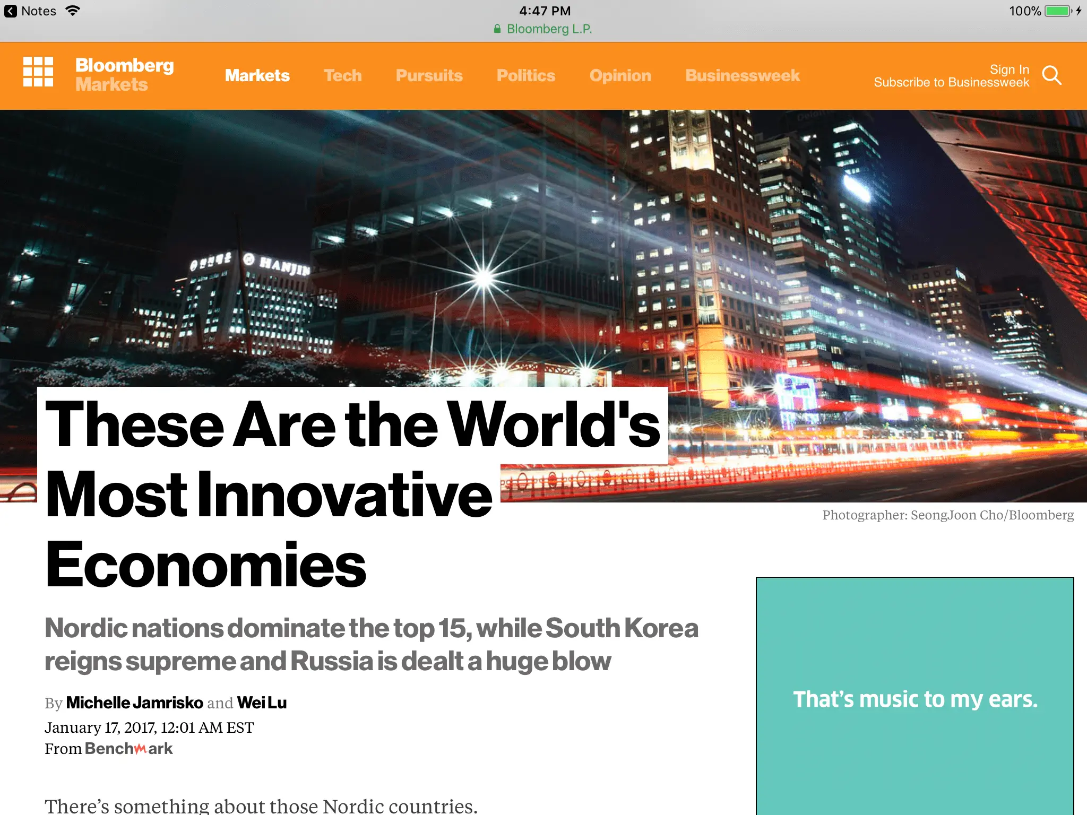Tap the back arrow to Notes
The image size is (1087, 815).
11,11
